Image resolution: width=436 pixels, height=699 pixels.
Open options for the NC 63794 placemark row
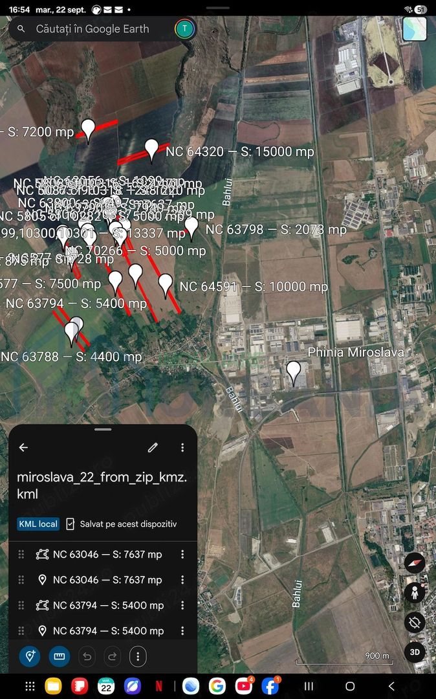(x=182, y=630)
